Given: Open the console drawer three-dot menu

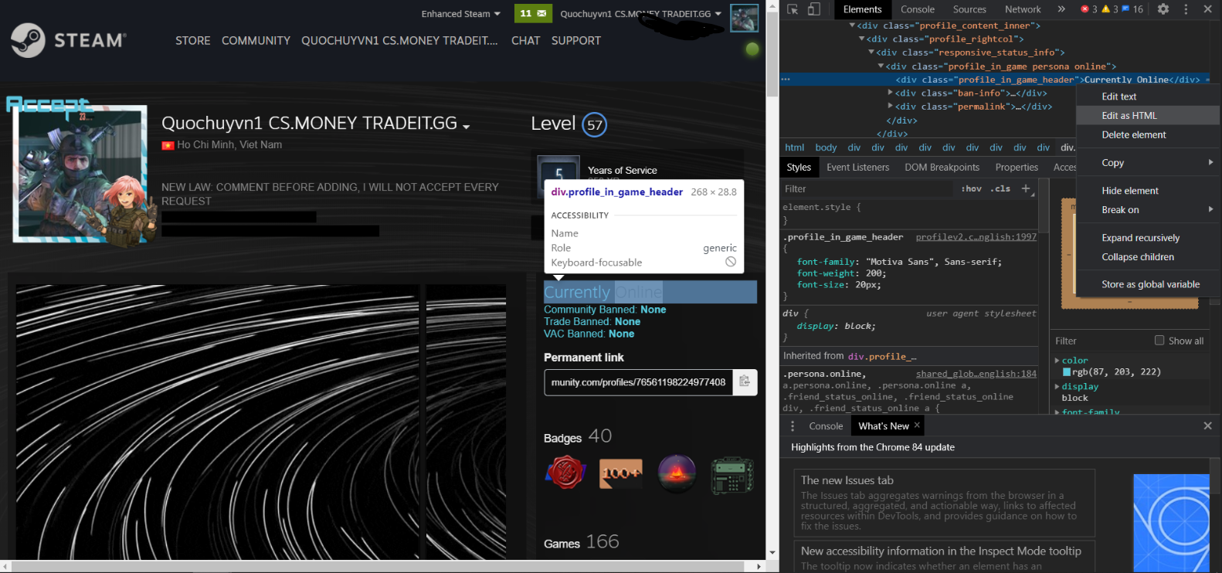Looking at the screenshot, I should point(793,426).
